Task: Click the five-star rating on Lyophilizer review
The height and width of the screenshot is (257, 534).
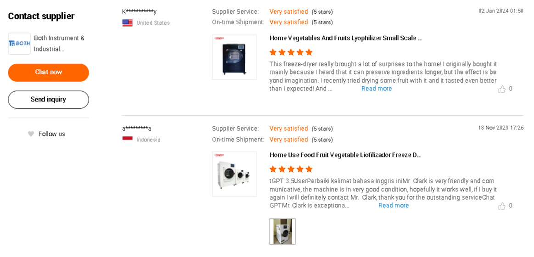Action: click(x=291, y=52)
